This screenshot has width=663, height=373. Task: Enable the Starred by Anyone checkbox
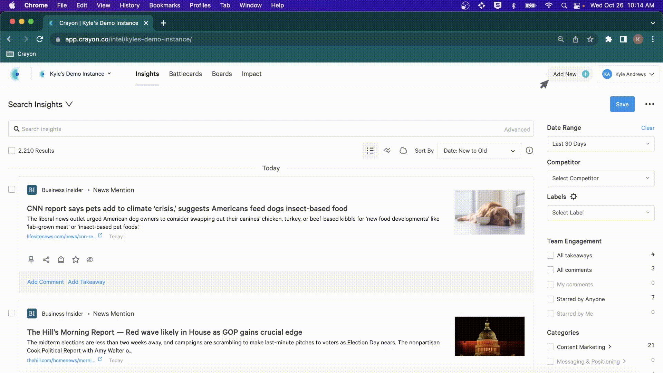click(550, 299)
